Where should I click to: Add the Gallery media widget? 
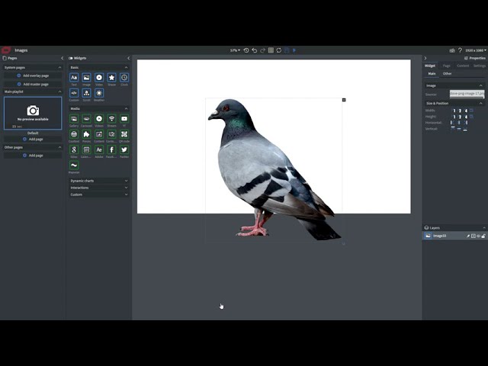coord(74,119)
